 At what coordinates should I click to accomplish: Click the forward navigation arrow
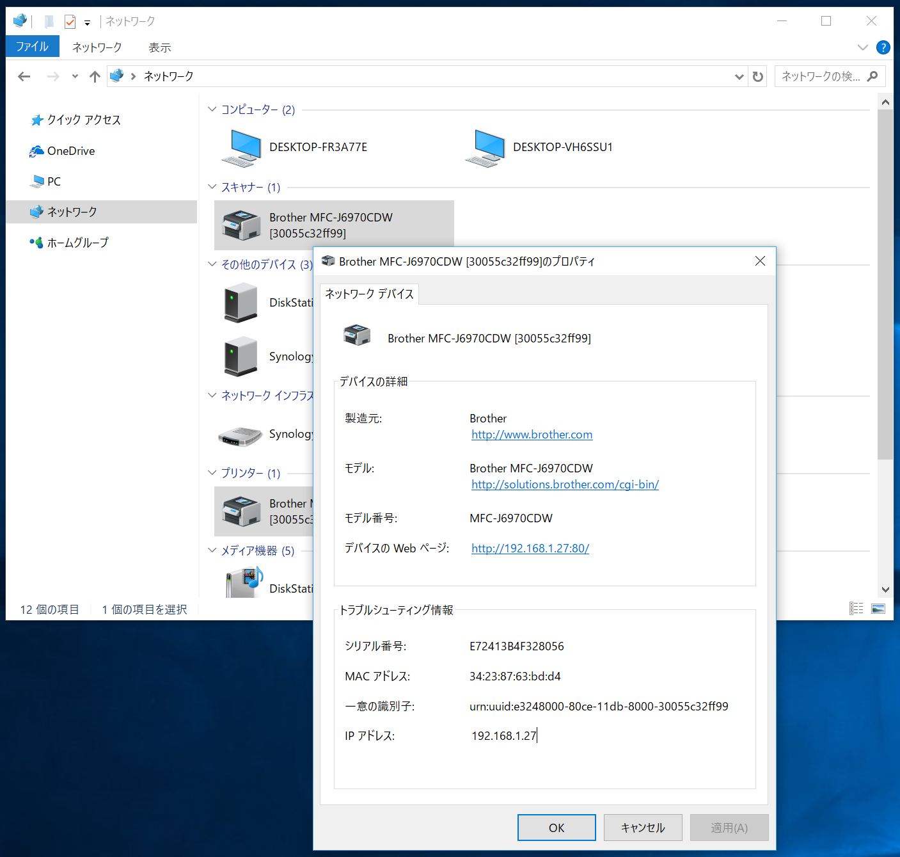[53, 77]
